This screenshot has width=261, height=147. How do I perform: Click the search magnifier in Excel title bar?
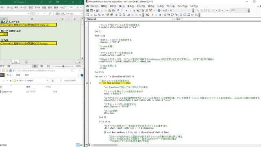pos(42,2)
